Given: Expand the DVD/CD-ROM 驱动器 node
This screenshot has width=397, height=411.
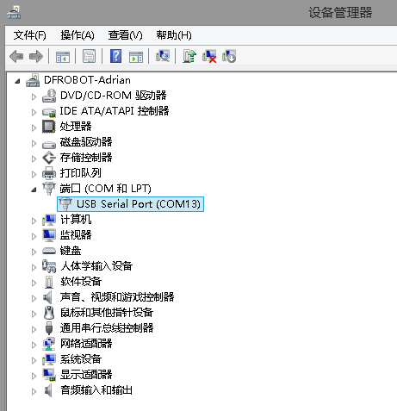Looking at the screenshot, I should point(34,97).
